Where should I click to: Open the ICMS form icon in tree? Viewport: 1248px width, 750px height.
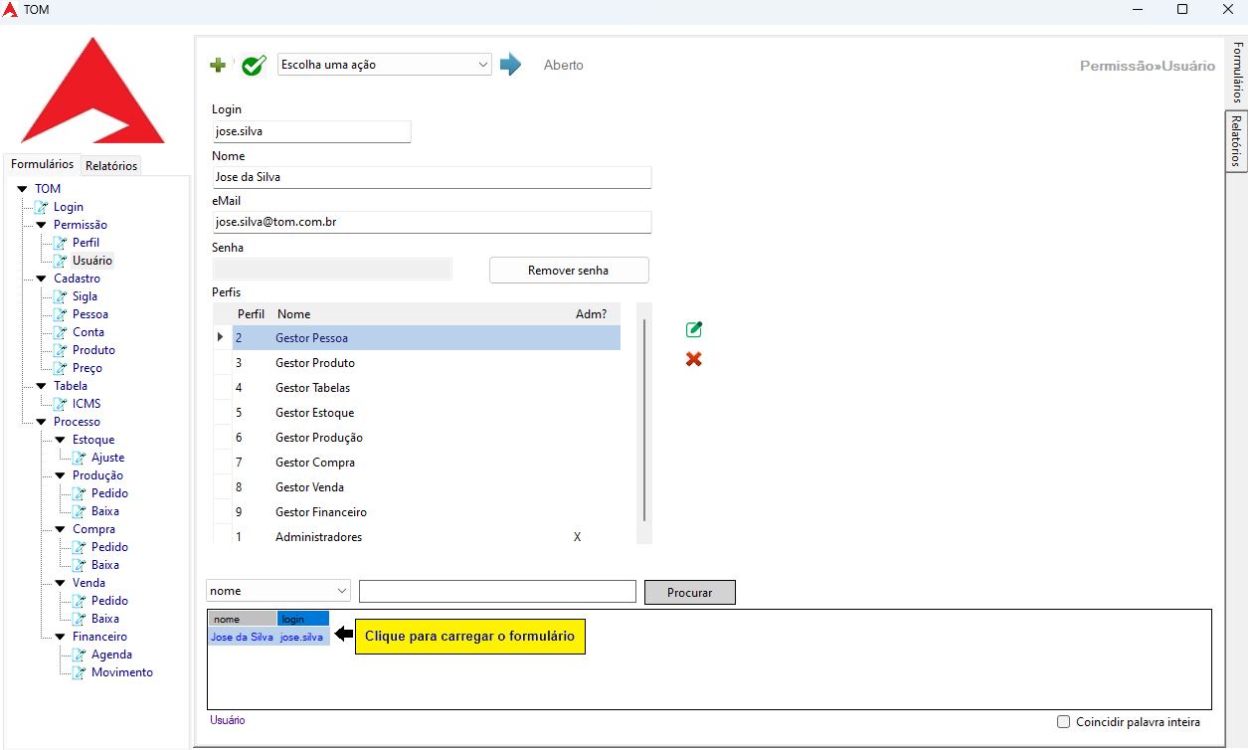[61, 404]
